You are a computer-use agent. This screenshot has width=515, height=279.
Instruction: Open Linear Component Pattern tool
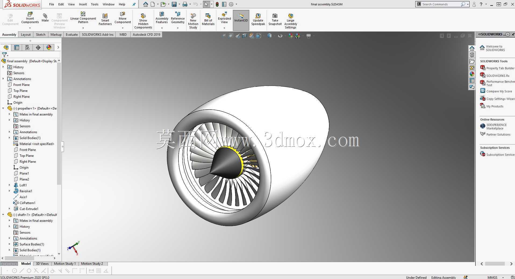point(83,18)
